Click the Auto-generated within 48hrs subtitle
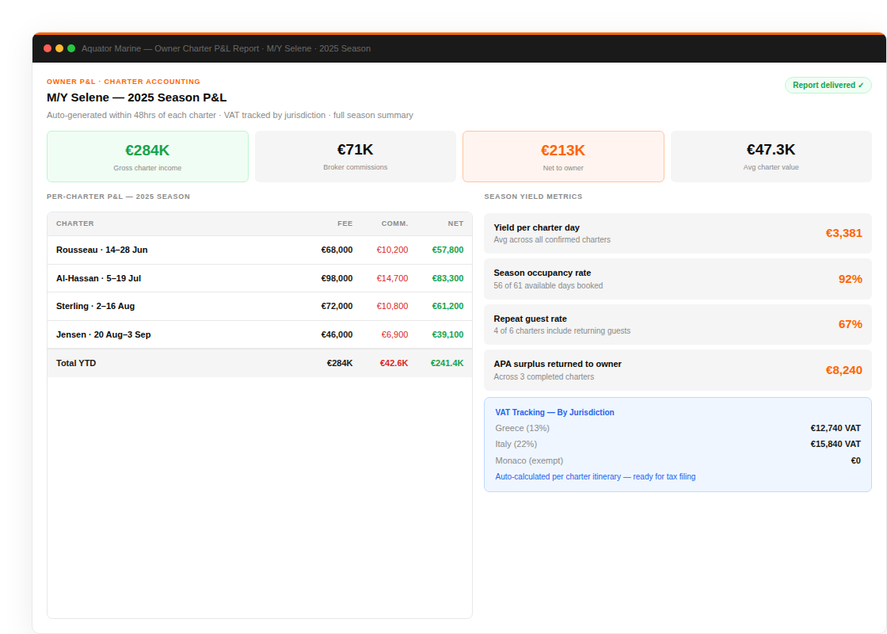Viewport: 887px width, 634px height. (x=230, y=115)
